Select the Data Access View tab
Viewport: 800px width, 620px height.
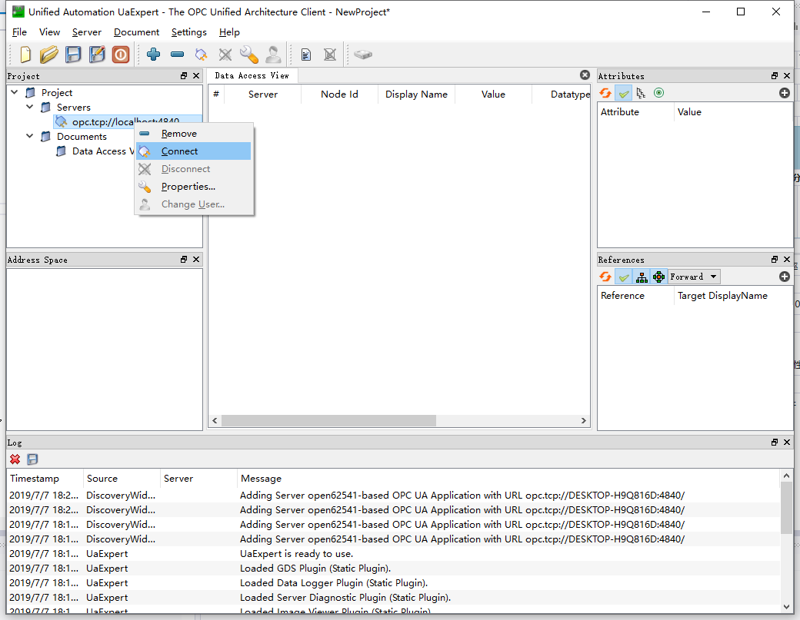(252, 75)
